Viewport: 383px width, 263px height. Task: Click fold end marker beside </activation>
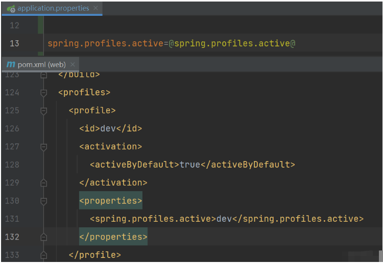pos(44,183)
